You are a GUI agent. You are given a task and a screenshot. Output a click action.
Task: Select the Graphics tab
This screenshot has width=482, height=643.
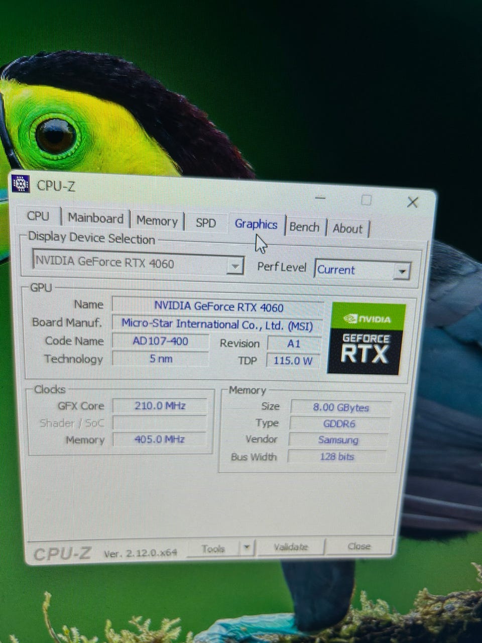(x=256, y=225)
